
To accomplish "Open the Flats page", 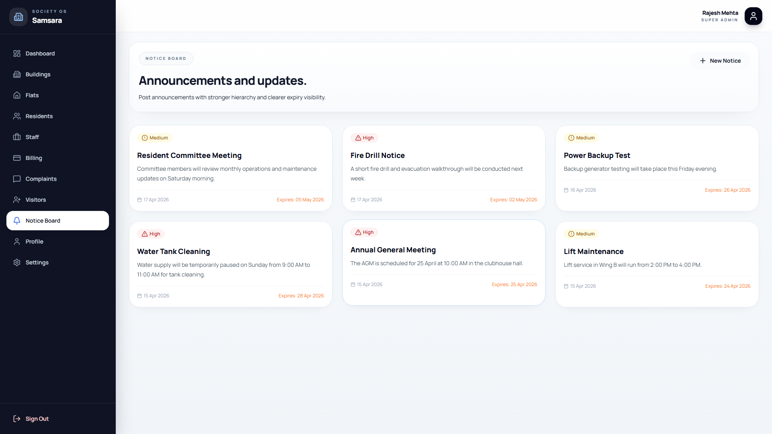I will [x=32, y=95].
